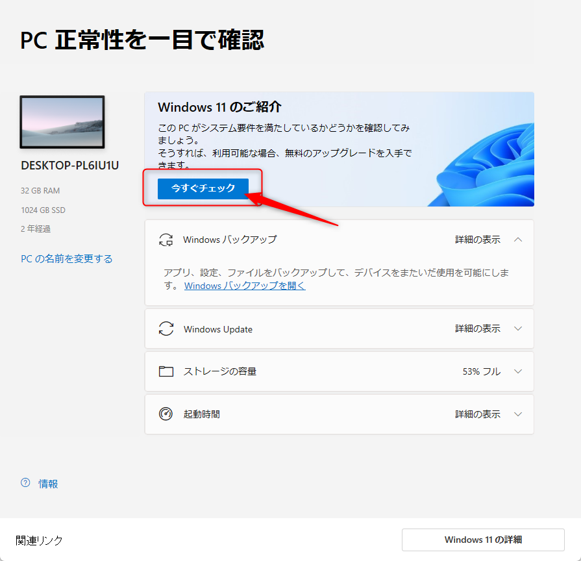The height and width of the screenshot is (561, 581).
Task: Click the Windows Update refresh icon
Action: pyautogui.click(x=166, y=329)
